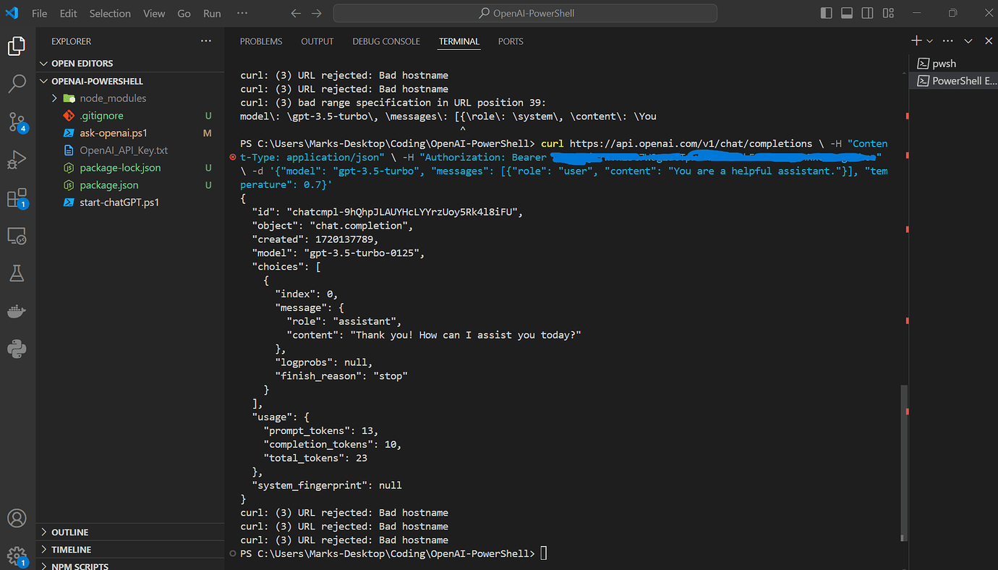Click the "created": 1720137789 output line
998x570 pixels.
(315, 239)
